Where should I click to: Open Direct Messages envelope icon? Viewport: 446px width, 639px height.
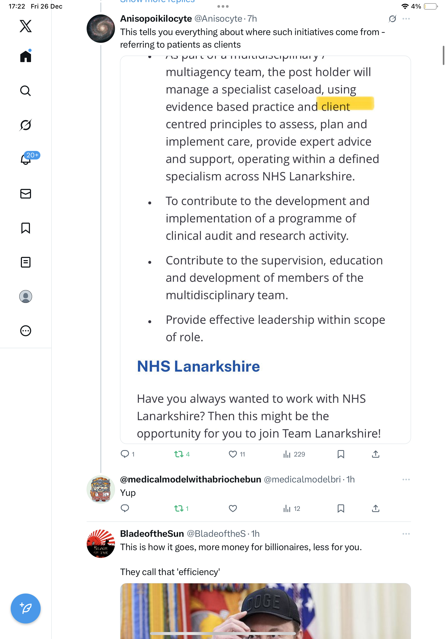coord(26,194)
